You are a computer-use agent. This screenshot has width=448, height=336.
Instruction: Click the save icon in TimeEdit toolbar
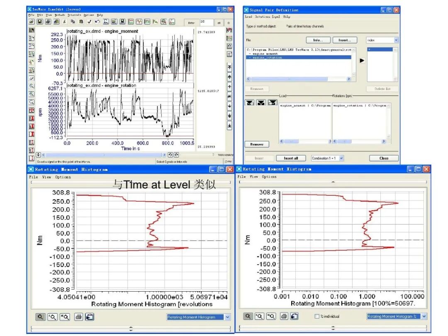[40, 22]
